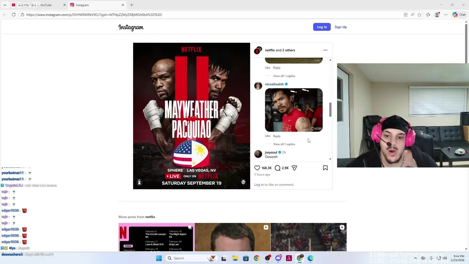Show hidden system tray icons chevron
The height and width of the screenshot is (264, 469).
tap(415, 258)
